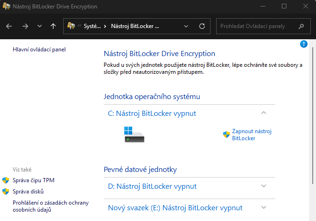
Task: Open 'Správa disků' link
Action: click(28, 192)
